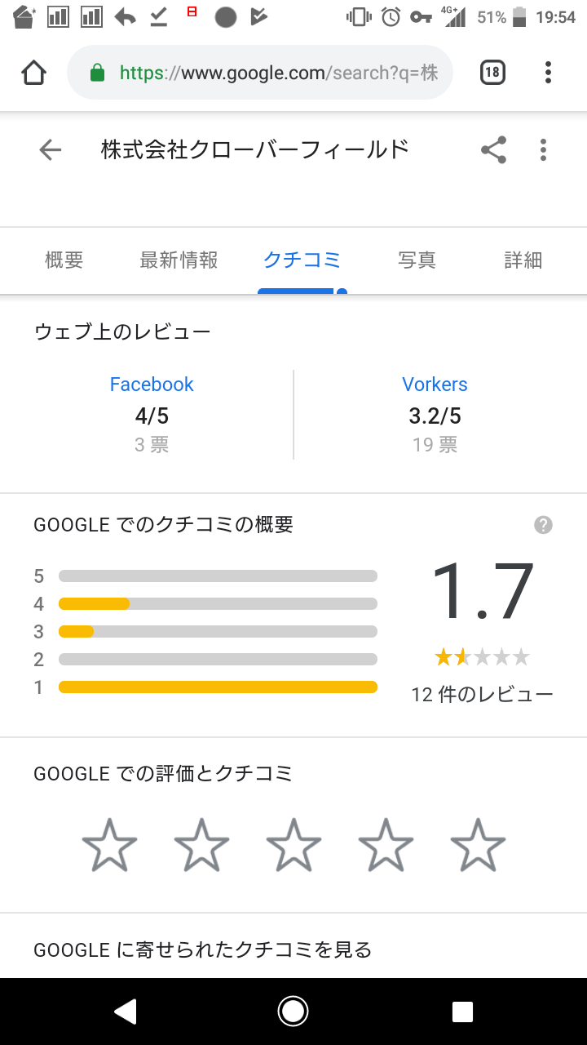Open the tab switcher showing 18 tabs
The width and height of the screenshot is (587, 1045).
(492, 73)
